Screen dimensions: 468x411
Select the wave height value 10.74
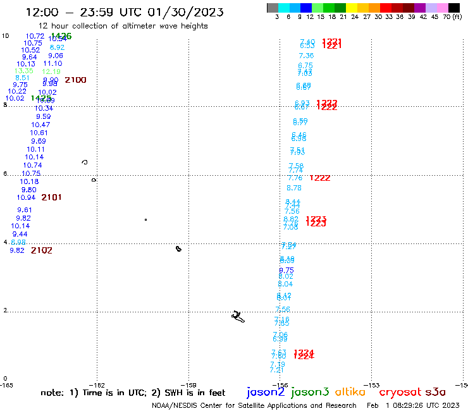point(32,165)
